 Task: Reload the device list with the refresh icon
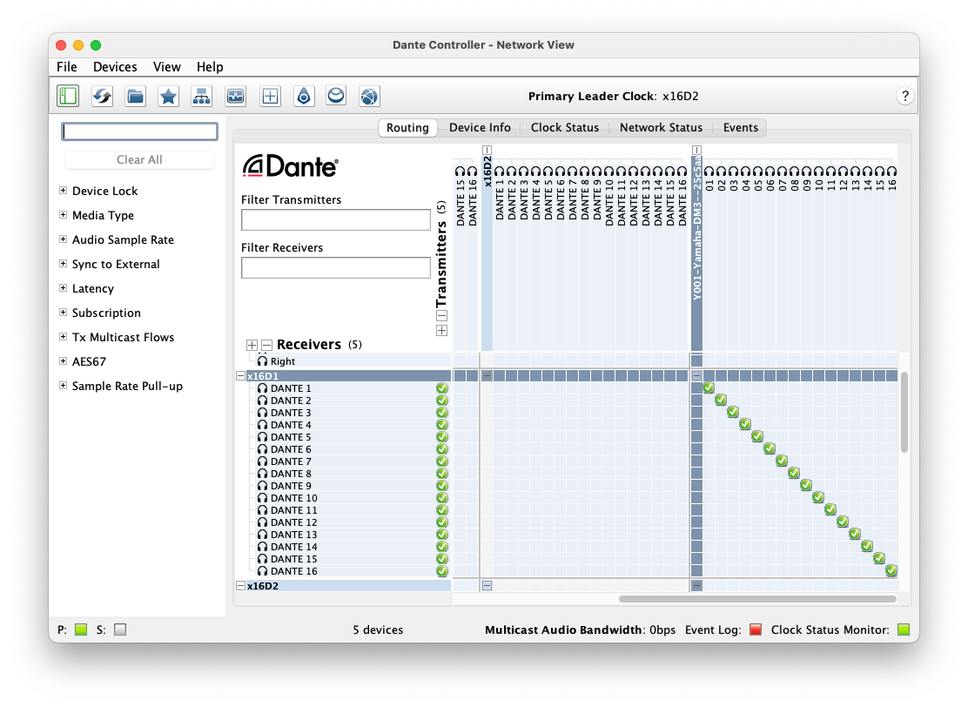pos(102,96)
